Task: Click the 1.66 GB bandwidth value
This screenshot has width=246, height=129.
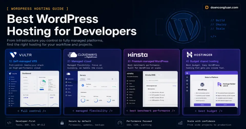Action: click(26, 98)
